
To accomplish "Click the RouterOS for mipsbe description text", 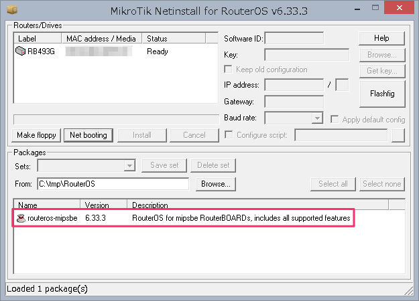I will [x=241, y=218].
